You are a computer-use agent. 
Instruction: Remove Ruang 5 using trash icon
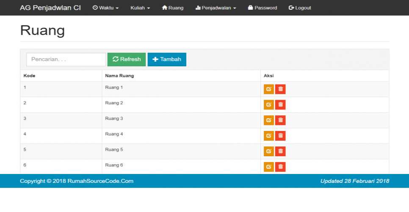click(280, 151)
